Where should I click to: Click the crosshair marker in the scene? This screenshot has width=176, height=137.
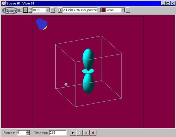point(66,84)
